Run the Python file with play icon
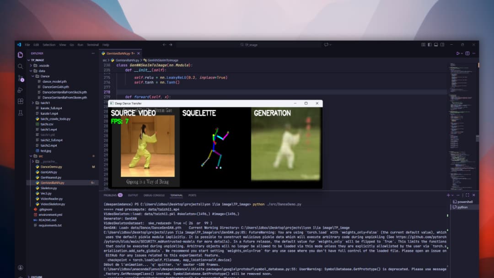 [458, 53]
